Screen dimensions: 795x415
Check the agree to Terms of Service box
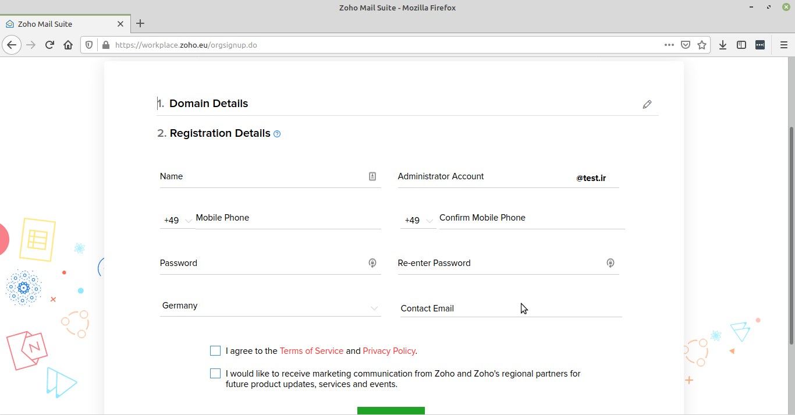(x=215, y=350)
